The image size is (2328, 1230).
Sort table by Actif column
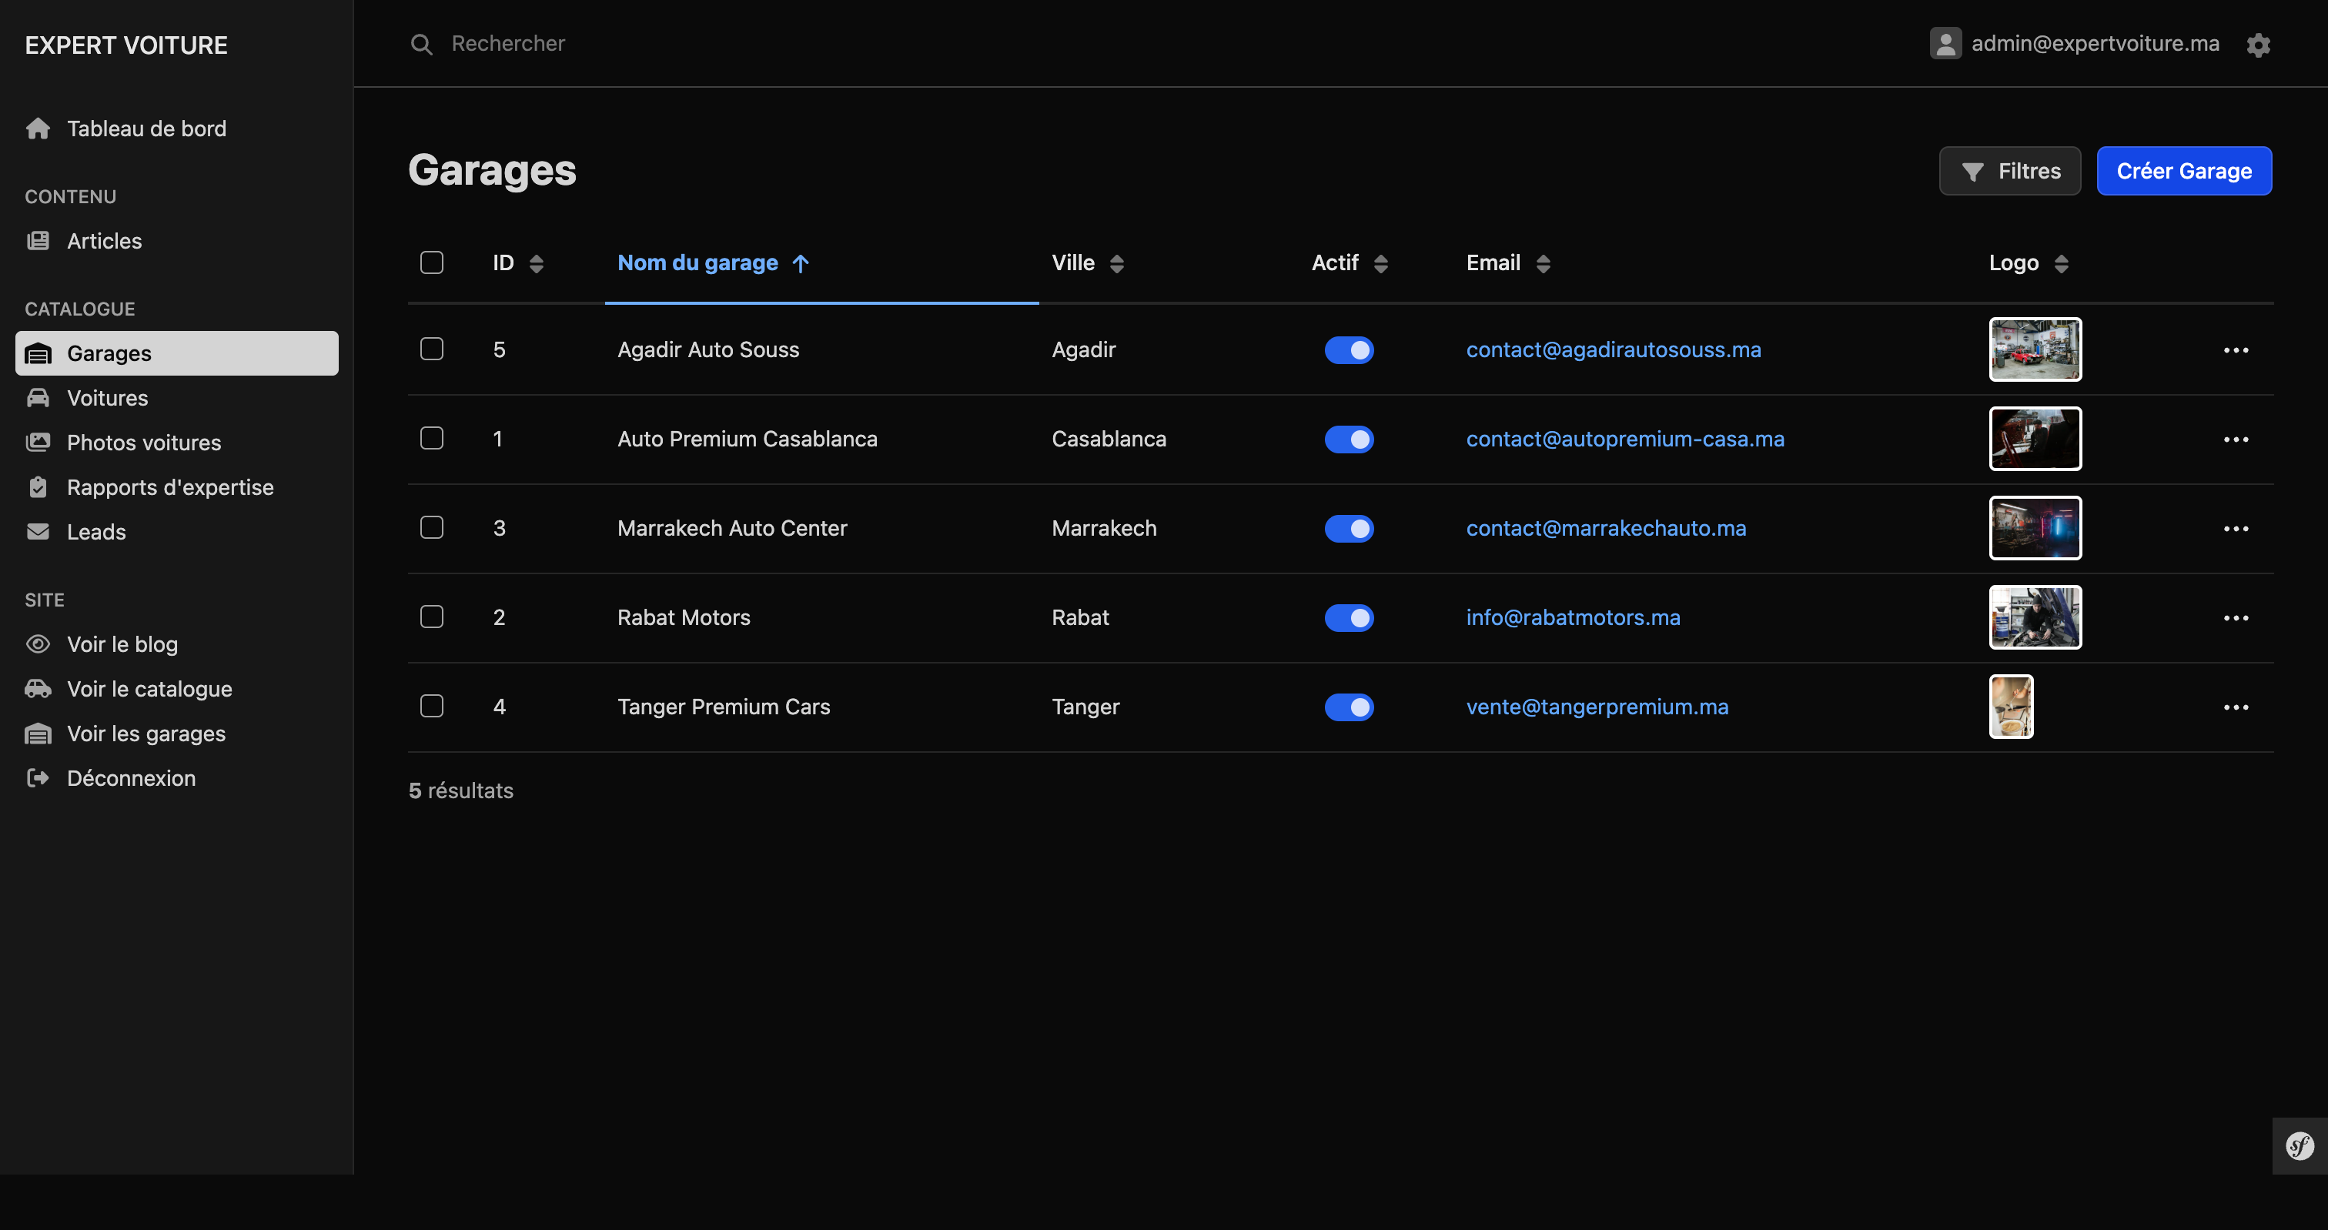[x=1350, y=263]
